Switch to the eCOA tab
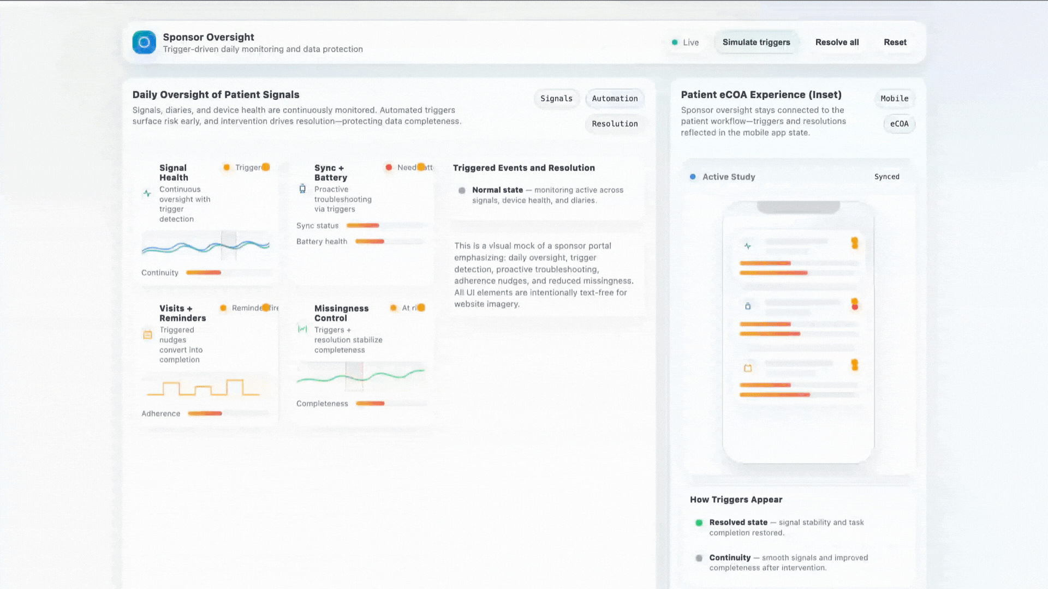 (898, 124)
